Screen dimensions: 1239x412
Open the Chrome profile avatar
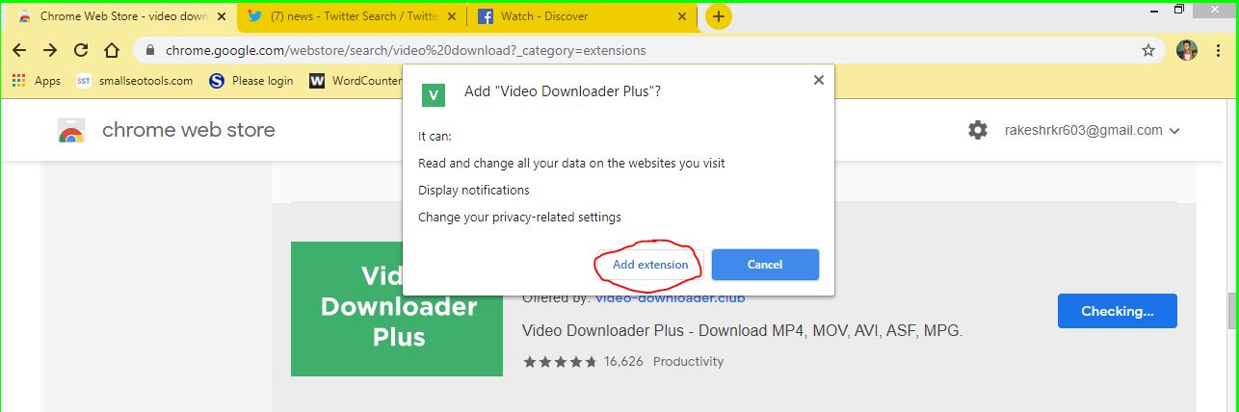[x=1187, y=50]
